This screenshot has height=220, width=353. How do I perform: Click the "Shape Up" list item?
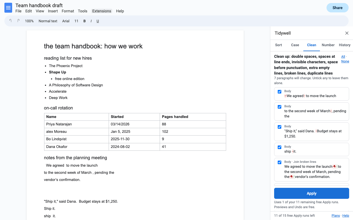pyautogui.click(x=57, y=72)
